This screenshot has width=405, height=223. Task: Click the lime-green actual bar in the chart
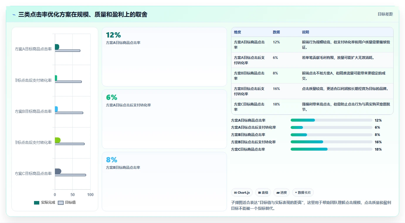click(x=57, y=140)
